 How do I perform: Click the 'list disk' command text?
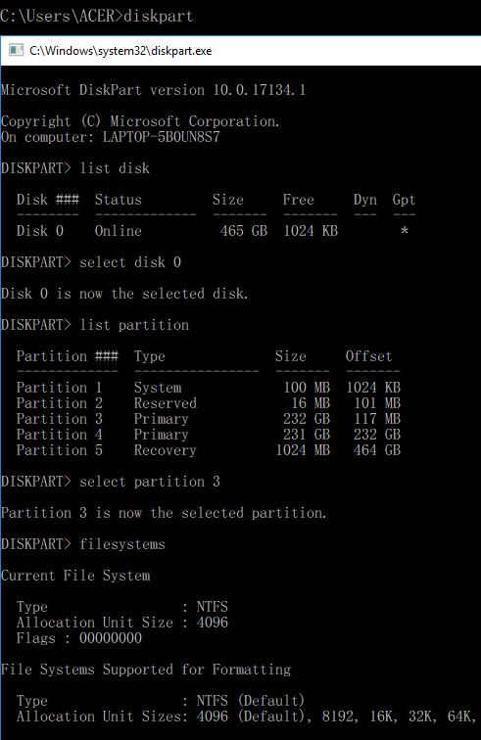click(x=115, y=168)
